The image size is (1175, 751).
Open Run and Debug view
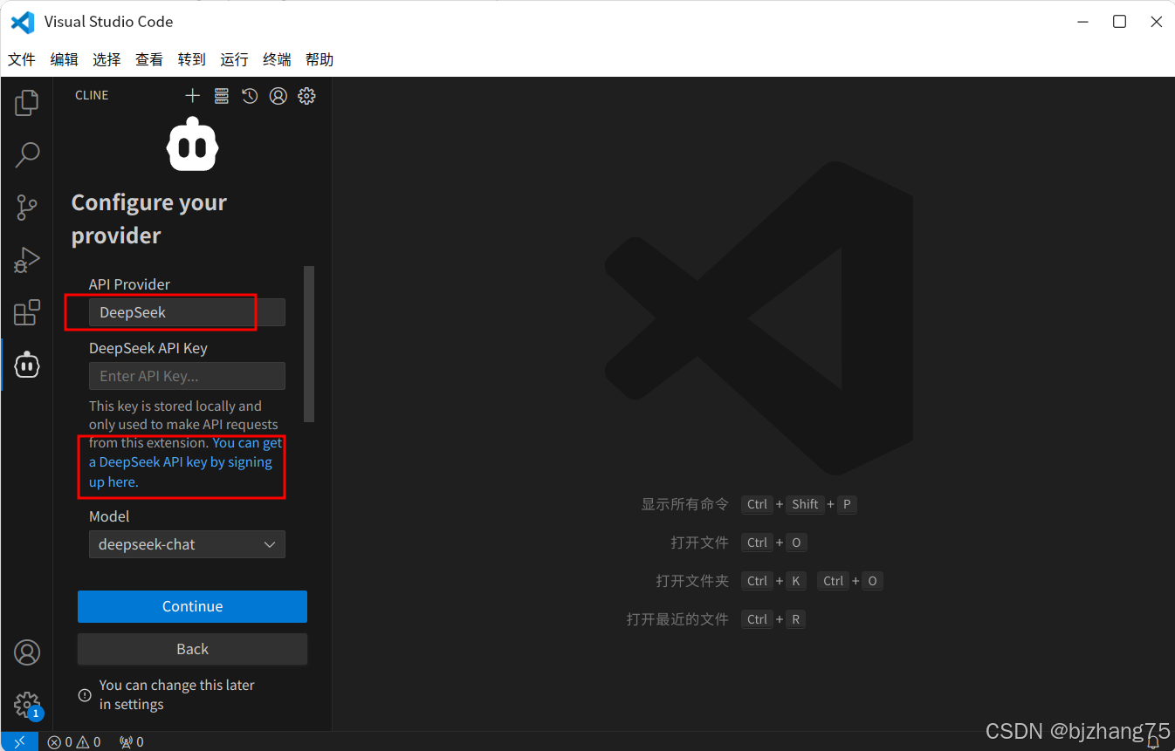(27, 260)
